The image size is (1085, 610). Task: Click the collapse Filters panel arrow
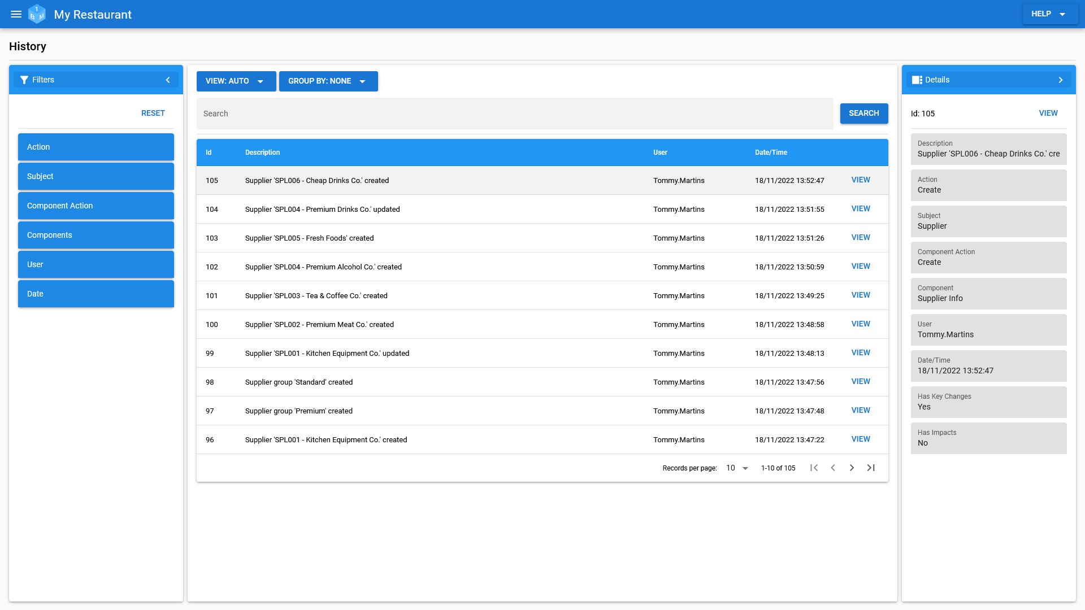[x=168, y=80]
